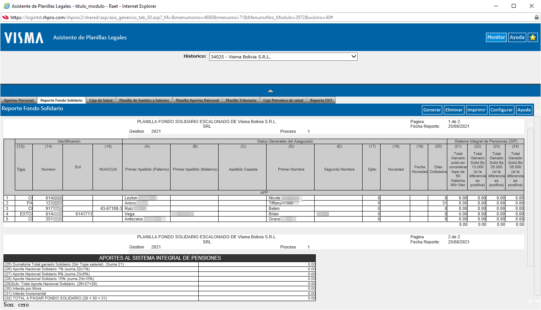Click the first name Nicole cell

[290, 198]
